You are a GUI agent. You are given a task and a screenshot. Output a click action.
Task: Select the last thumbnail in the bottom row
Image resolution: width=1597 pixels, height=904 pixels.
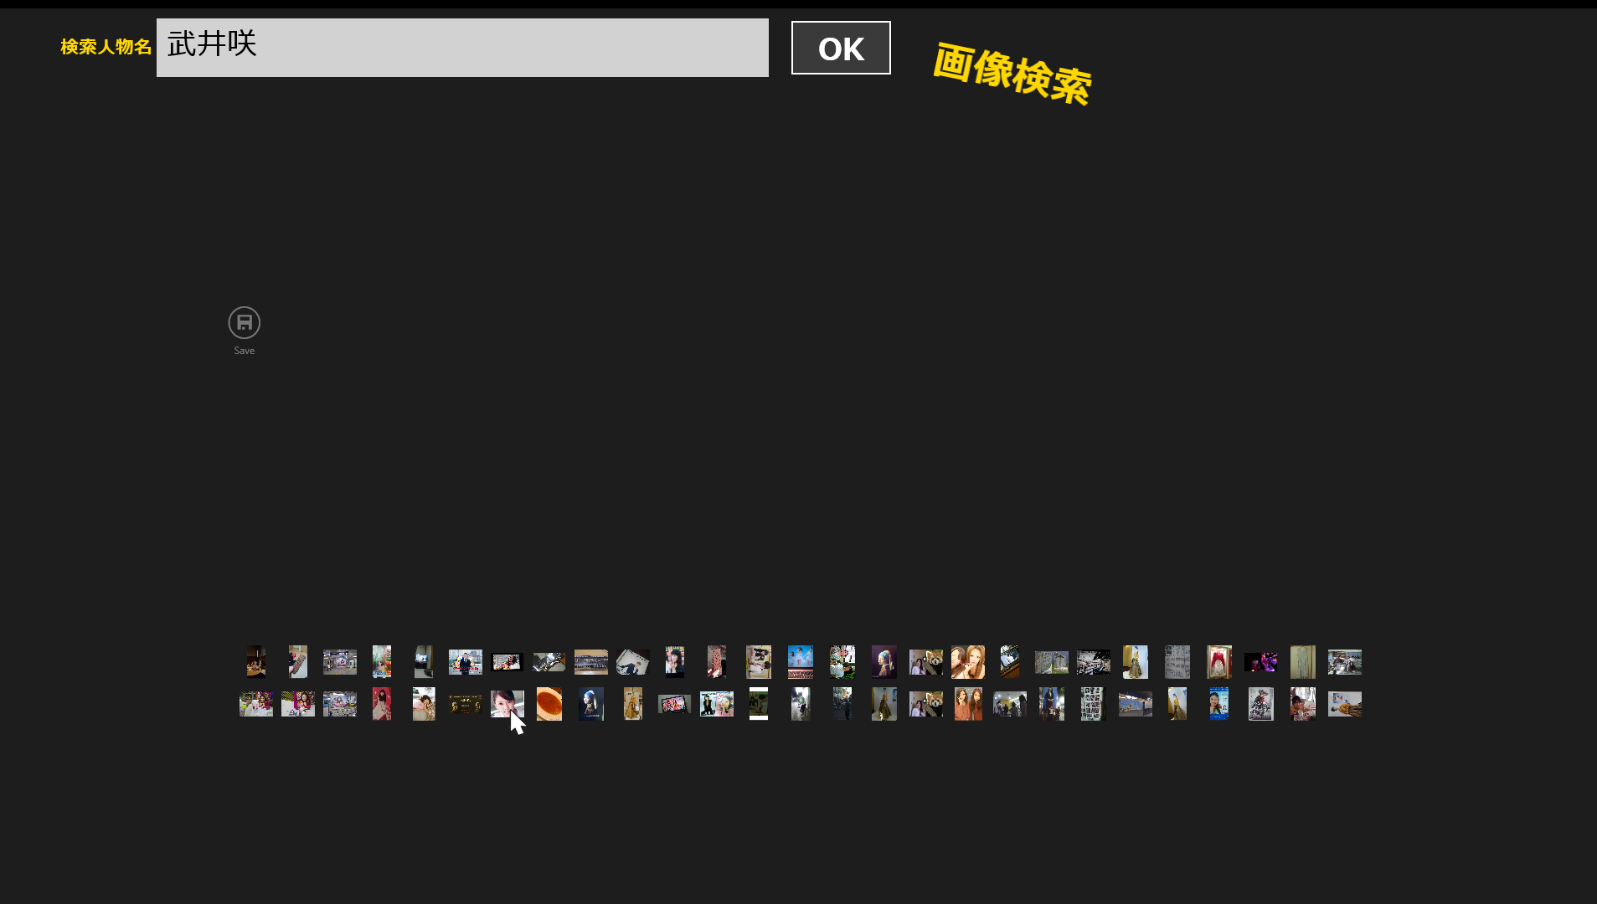tap(1345, 704)
